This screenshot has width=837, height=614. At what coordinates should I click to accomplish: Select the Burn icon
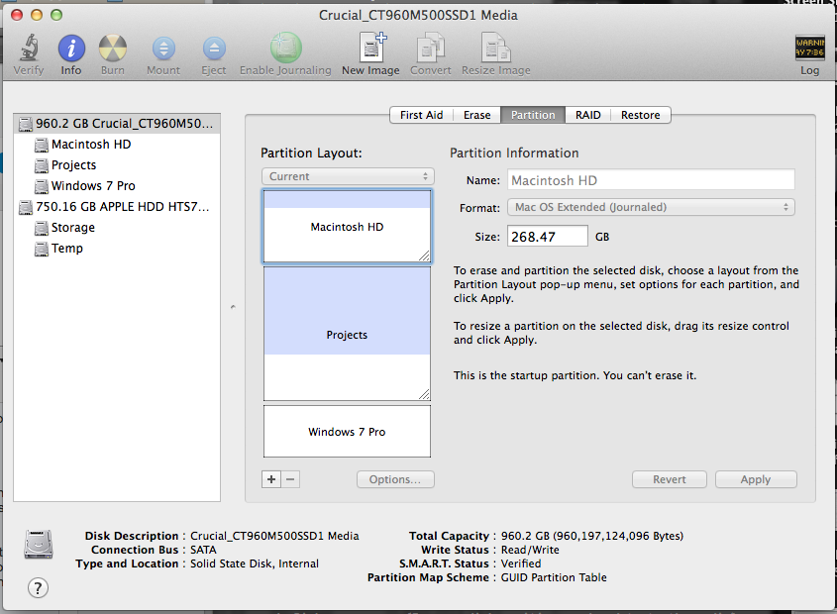112,48
